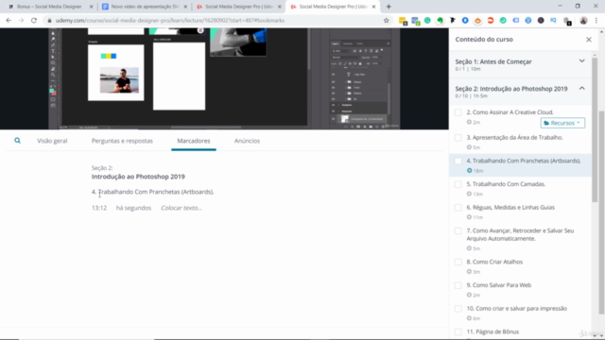Image resolution: width=605 pixels, height=340 pixels.
Task: Close the Novo vídeo de apresentação tab
Action: [x=185, y=7]
